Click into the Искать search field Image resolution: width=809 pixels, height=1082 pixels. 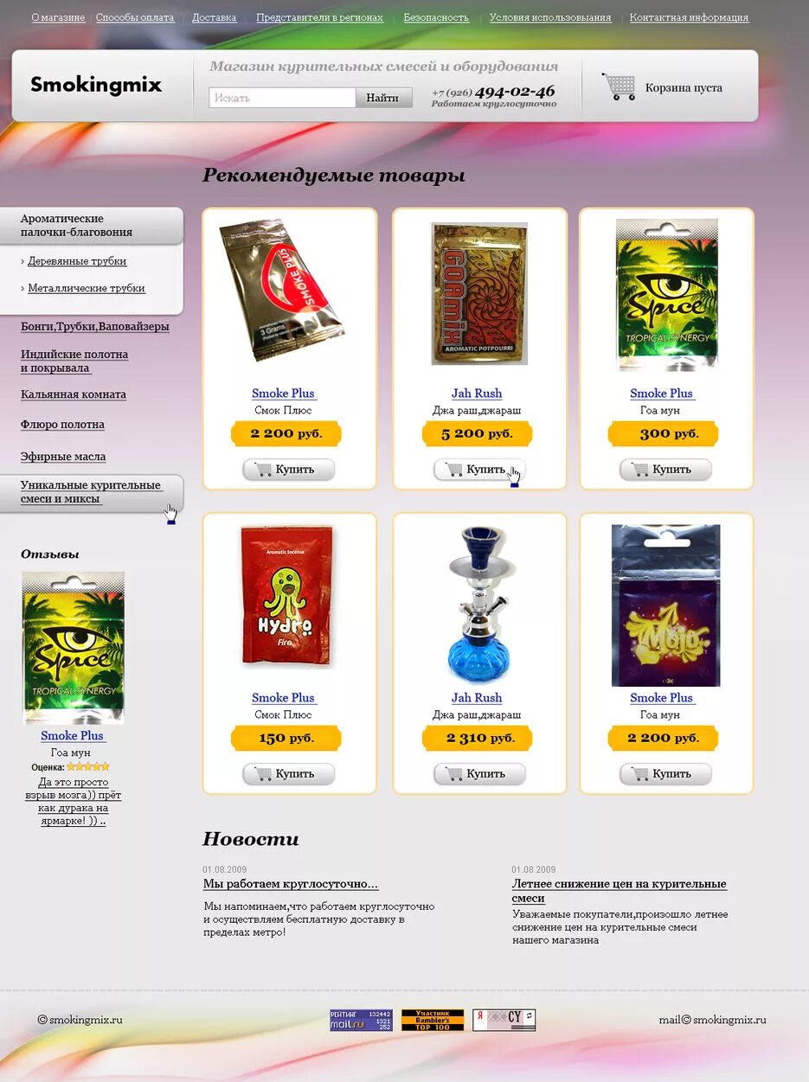pos(282,98)
